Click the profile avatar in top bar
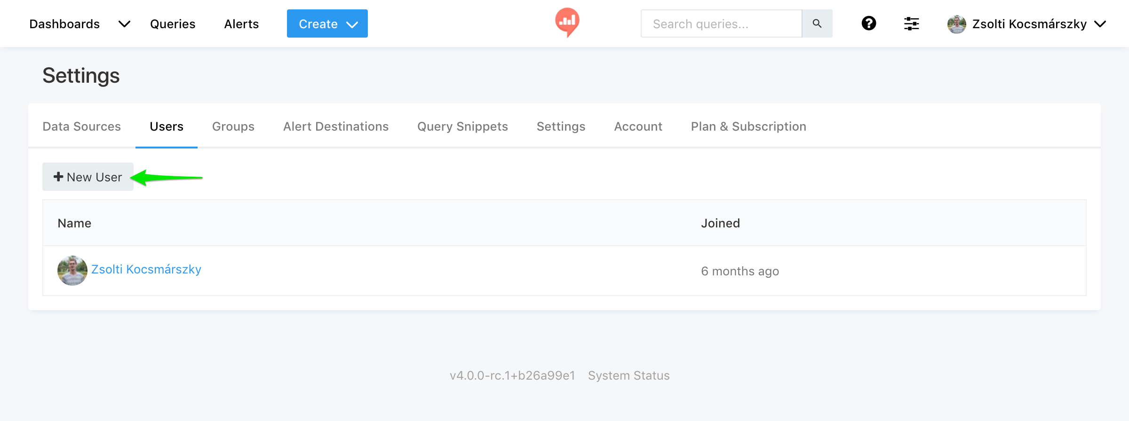Image resolution: width=1129 pixels, height=421 pixels. [x=956, y=24]
